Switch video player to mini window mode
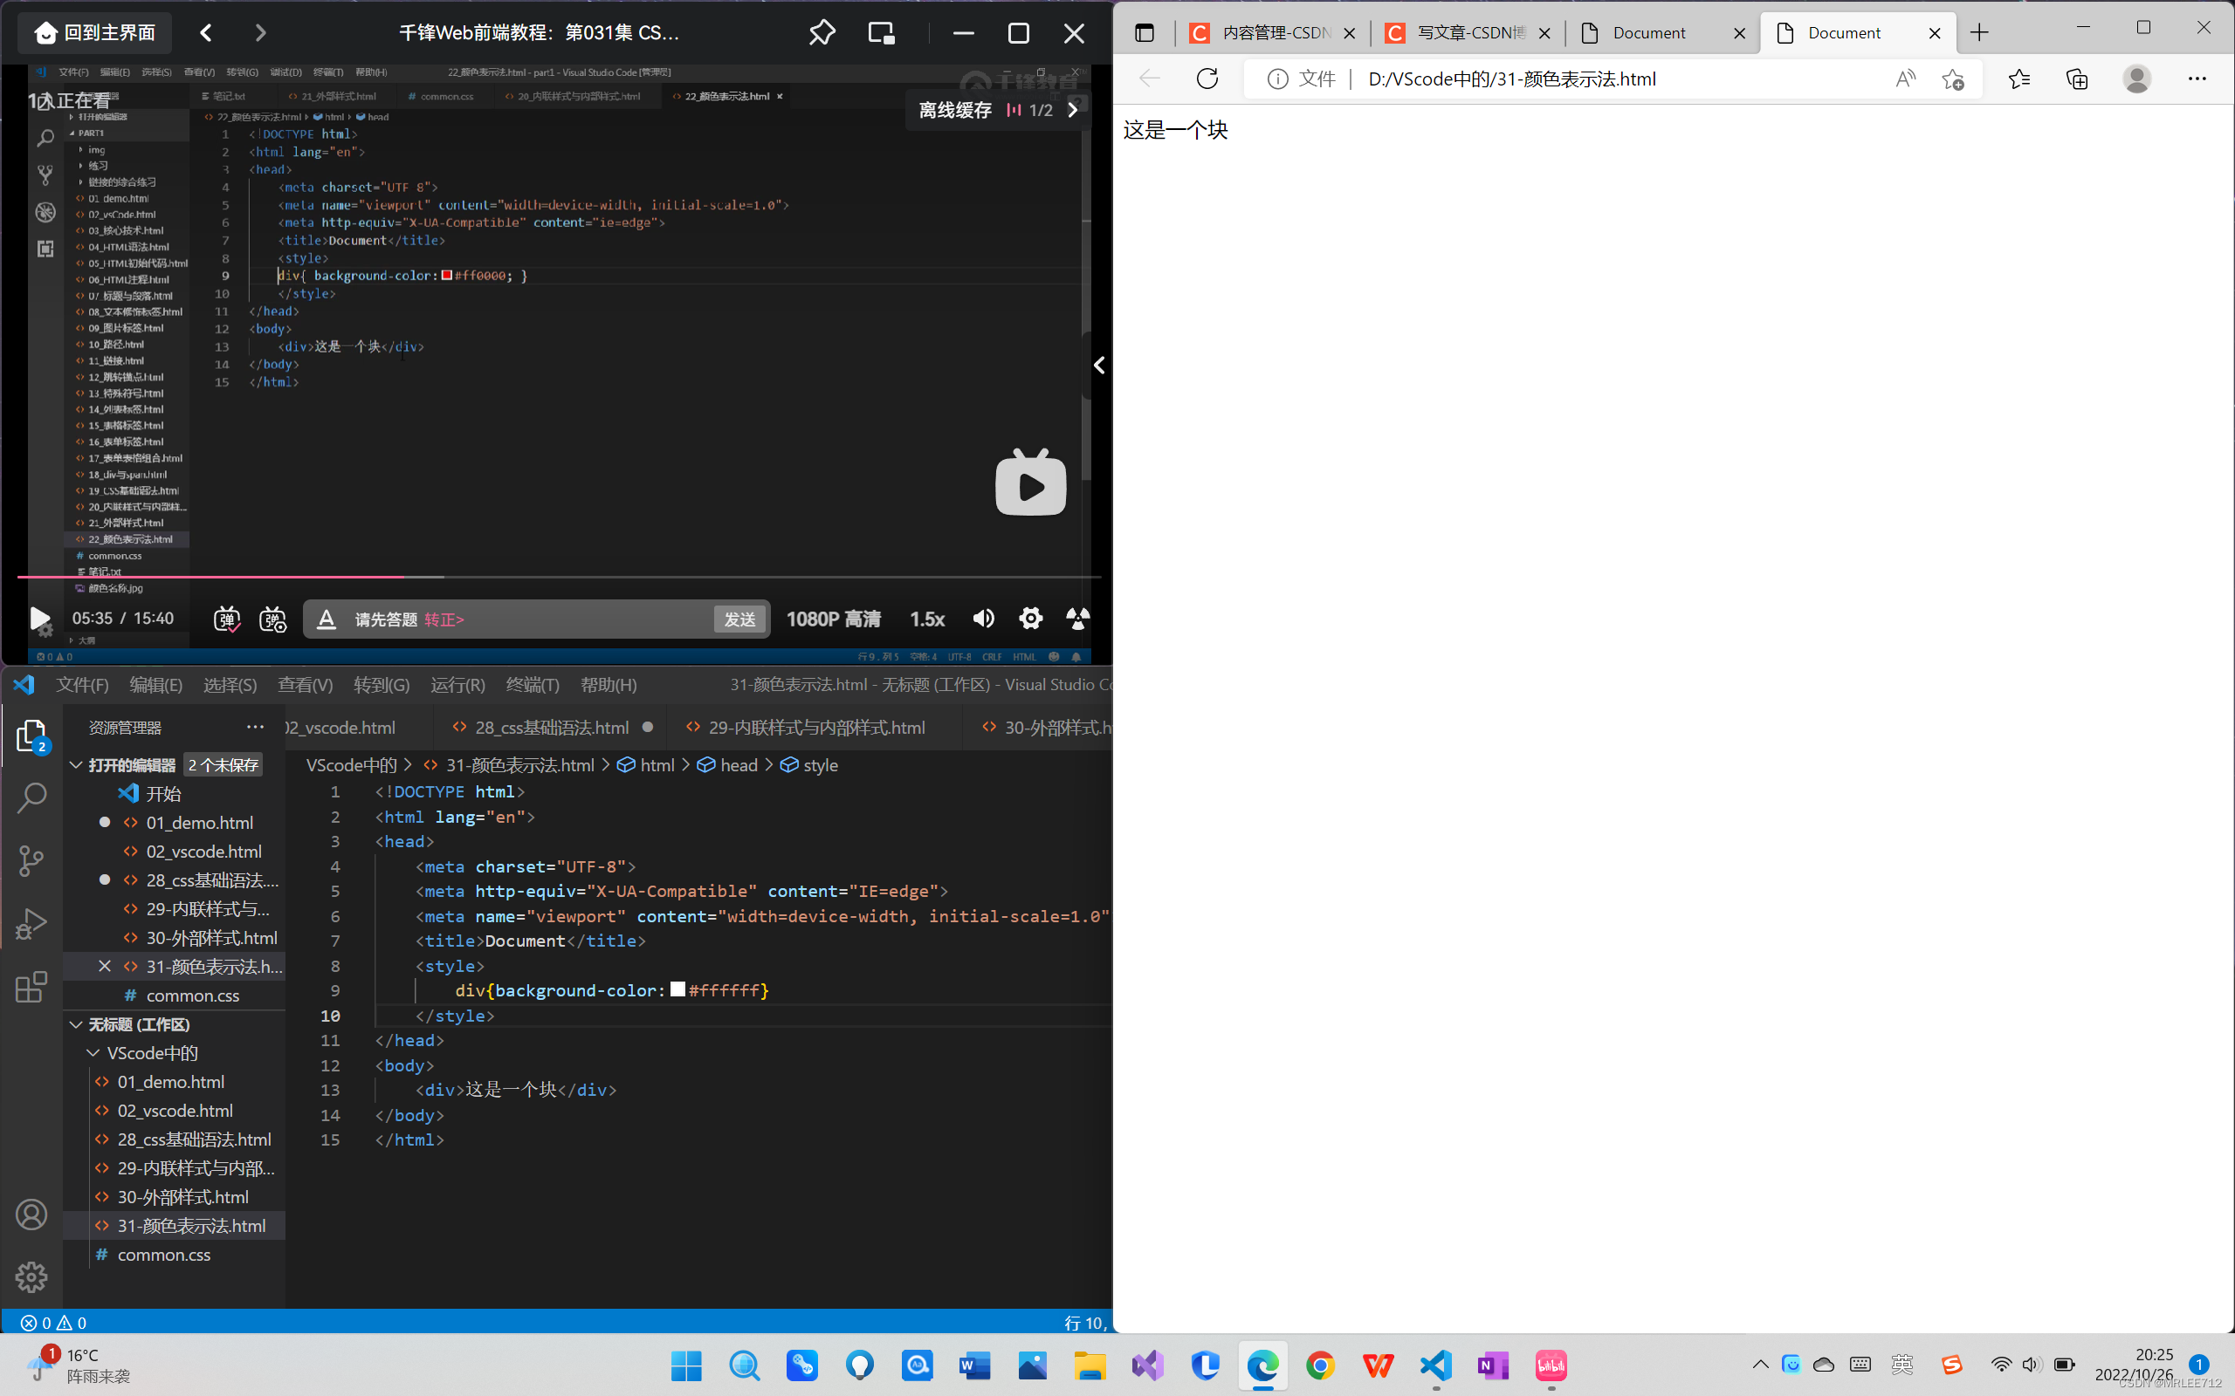Viewport: 2235px width, 1396px height. pos(881,33)
